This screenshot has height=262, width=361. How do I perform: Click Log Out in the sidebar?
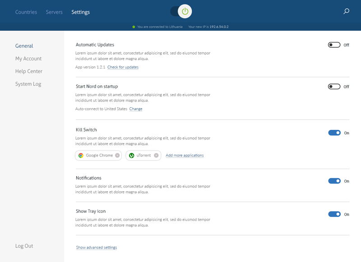pyautogui.click(x=24, y=246)
